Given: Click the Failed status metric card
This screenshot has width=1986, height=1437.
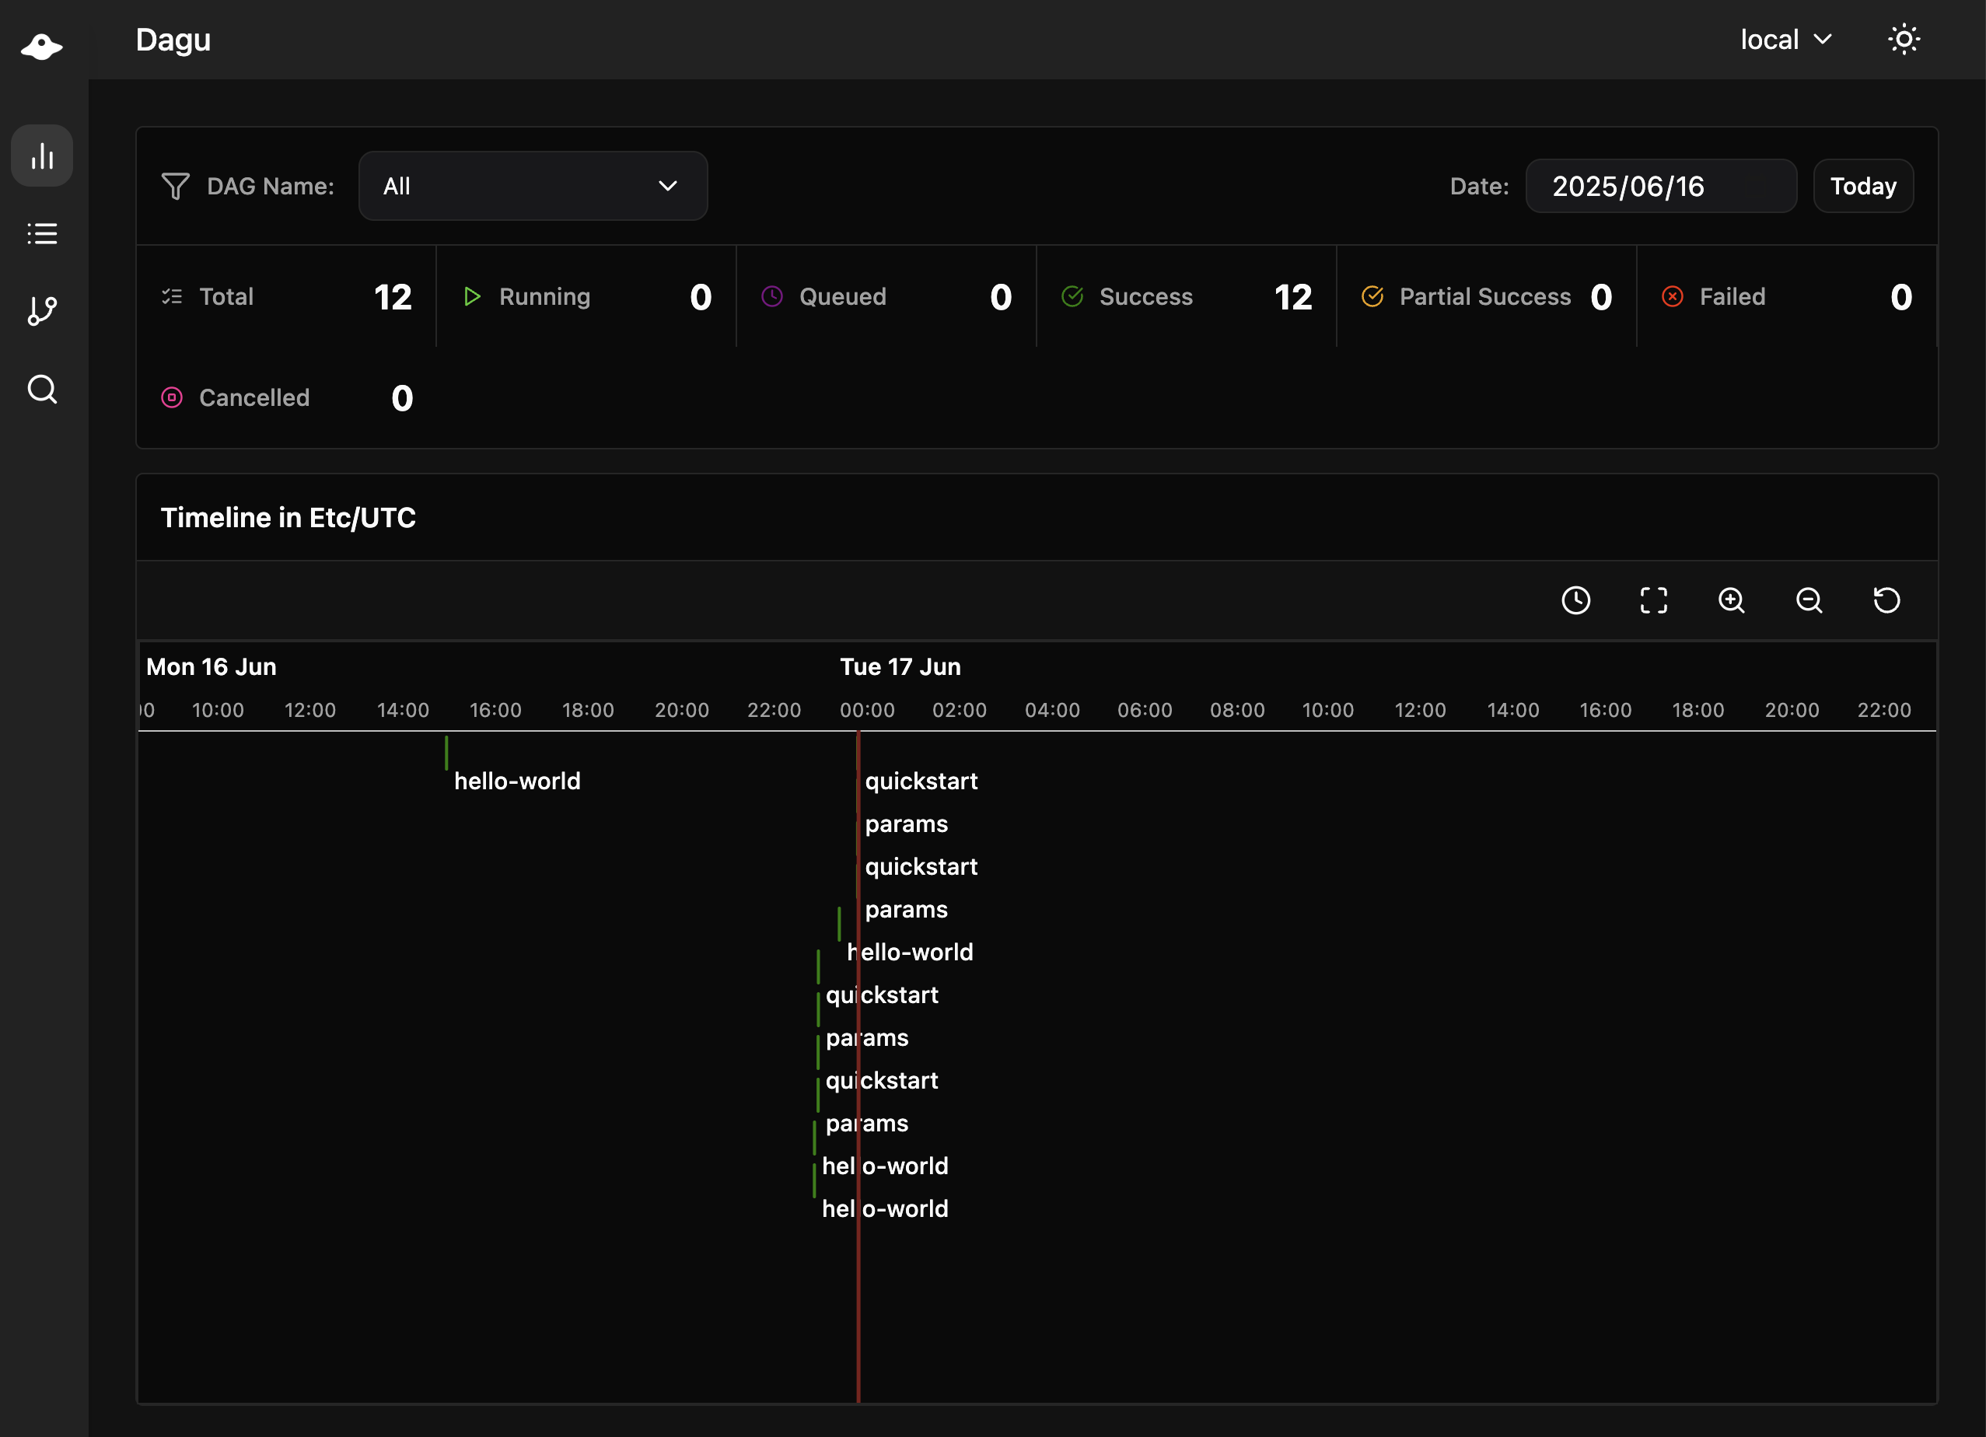Looking at the screenshot, I should (x=1785, y=297).
